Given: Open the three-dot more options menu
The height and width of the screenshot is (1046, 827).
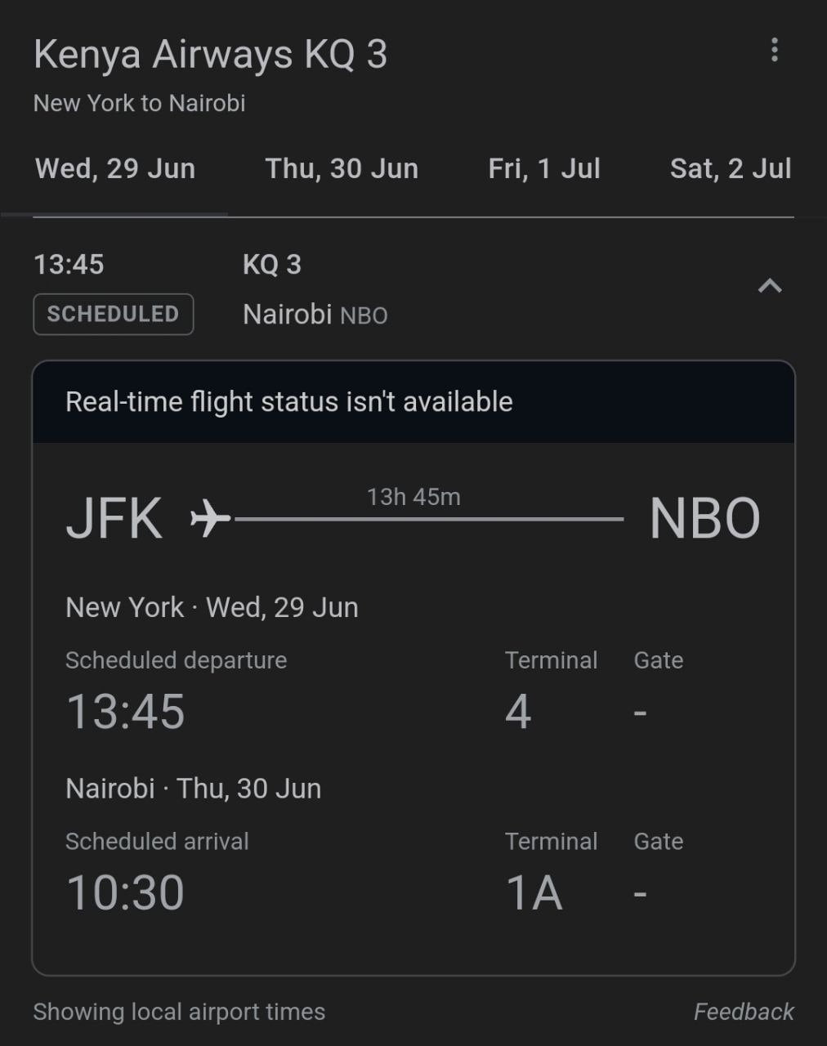Looking at the screenshot, I should click(x=774, y=51).
